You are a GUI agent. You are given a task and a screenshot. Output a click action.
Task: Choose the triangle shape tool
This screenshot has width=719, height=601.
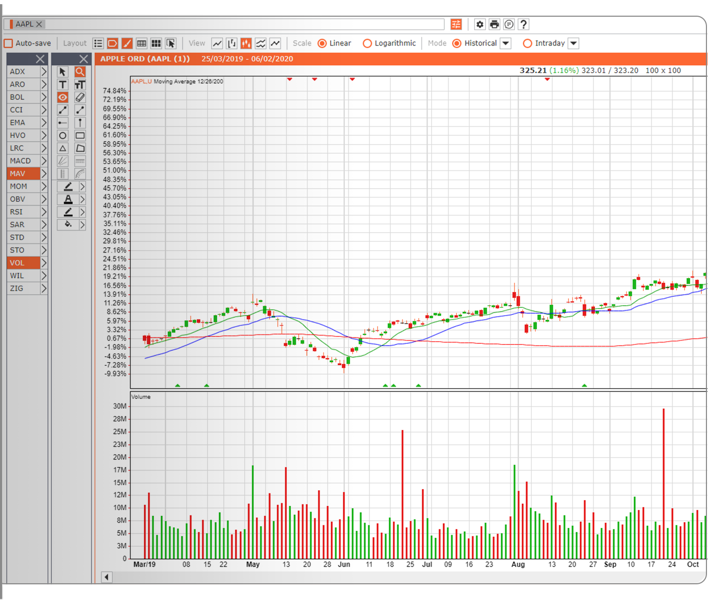(x=63, y=148)
